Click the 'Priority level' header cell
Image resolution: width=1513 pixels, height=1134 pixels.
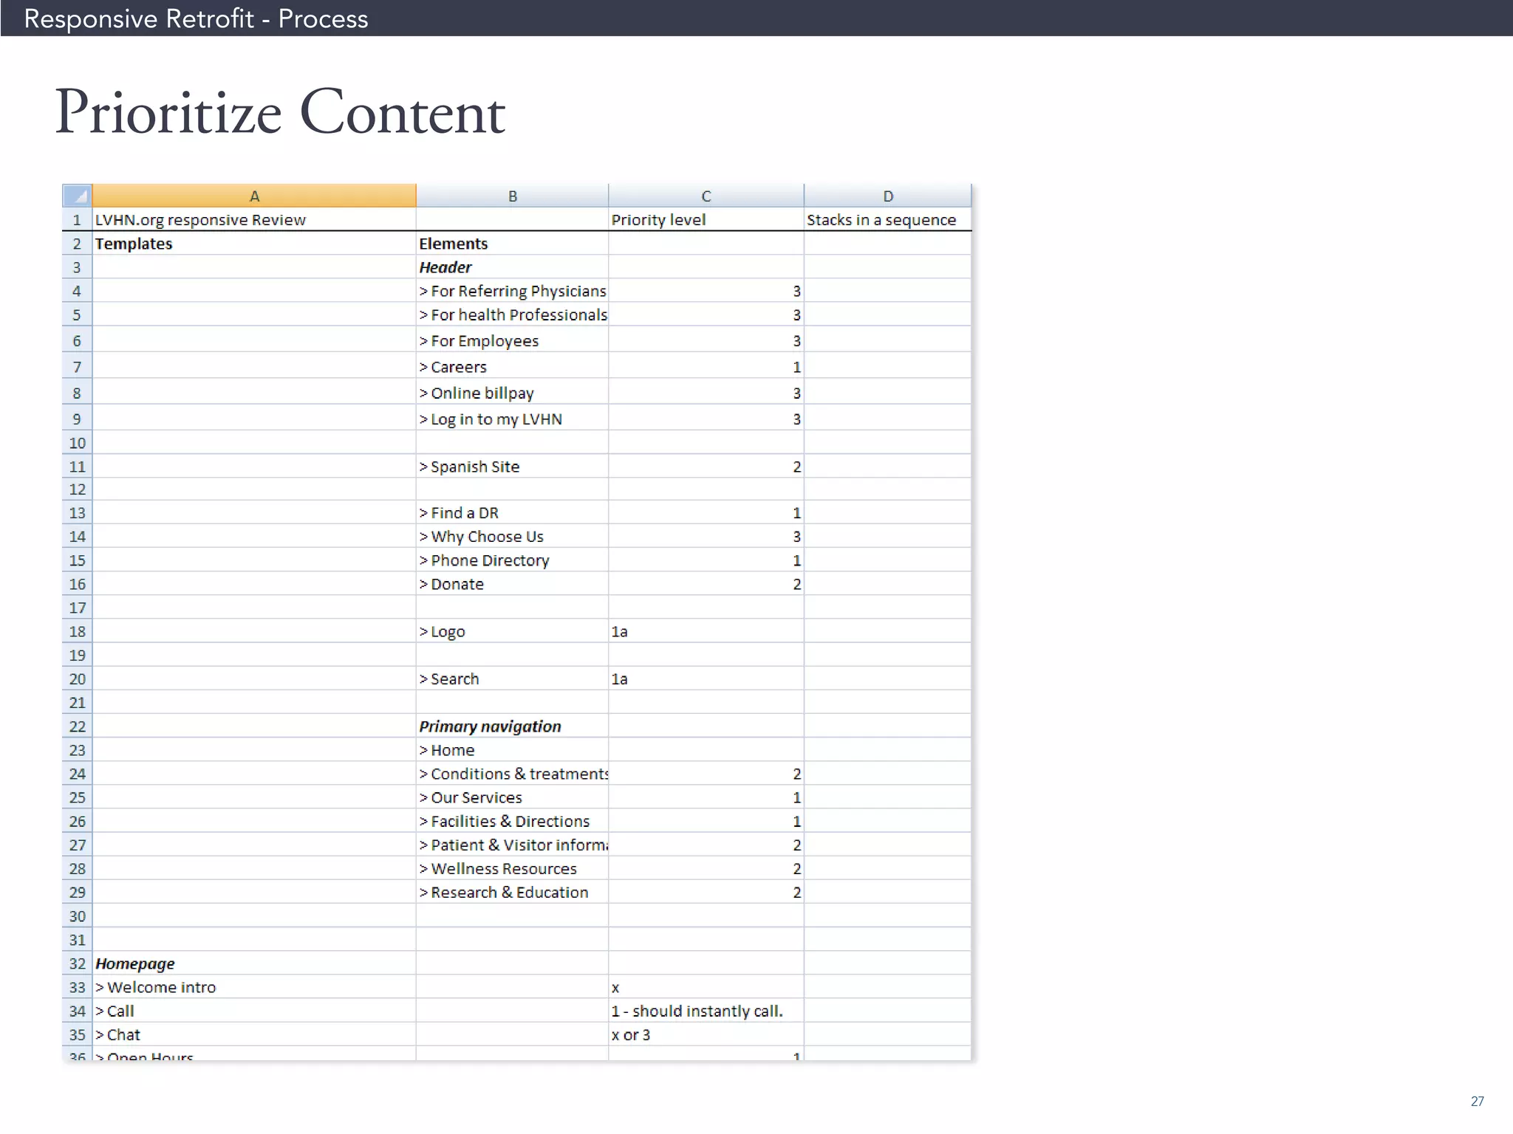706,219
